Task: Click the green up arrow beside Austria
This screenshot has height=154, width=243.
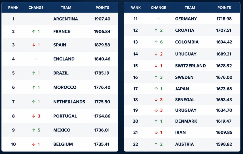Action: point(156,144)
